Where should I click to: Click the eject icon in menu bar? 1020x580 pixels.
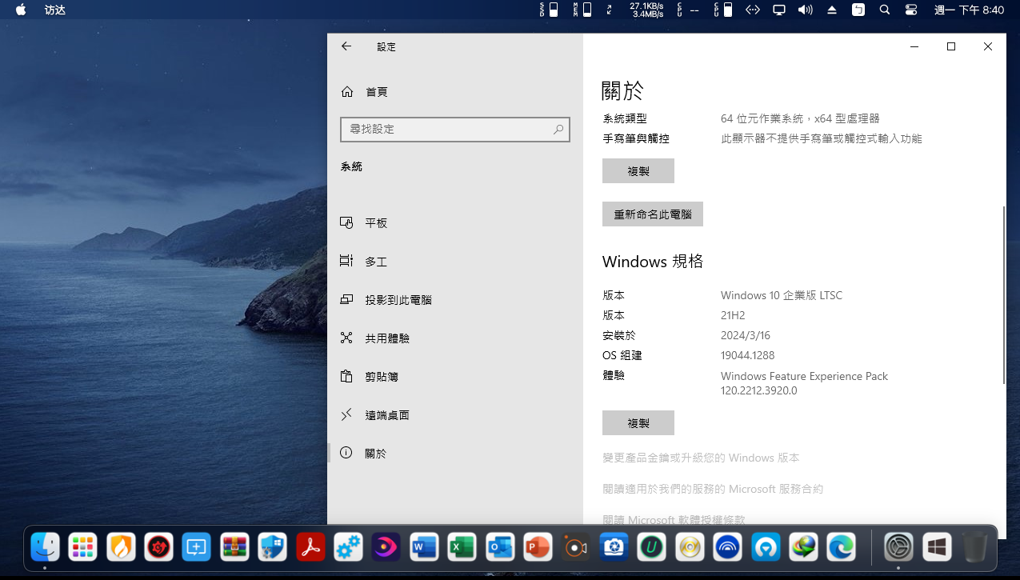(x=832, y=10)
